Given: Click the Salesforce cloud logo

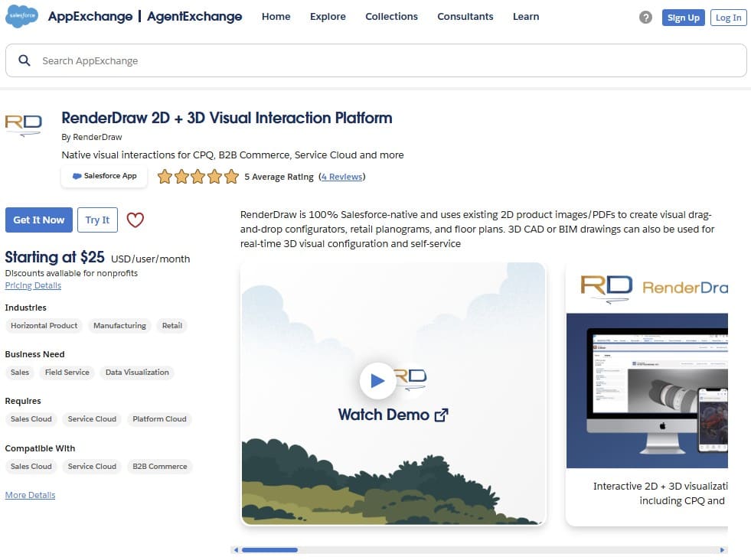Looking at the screenshot, I should coord(22,17).
